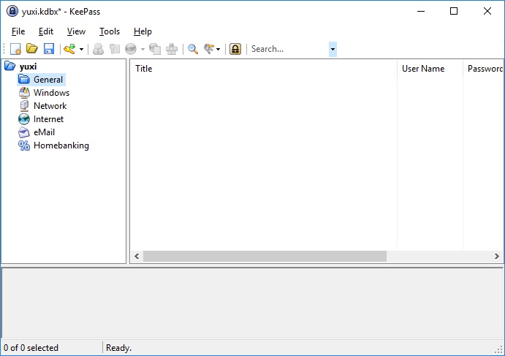The width and height of the screenshot is (505, 356).
Task: Click the Find magnifier icon
Action: 193,49
